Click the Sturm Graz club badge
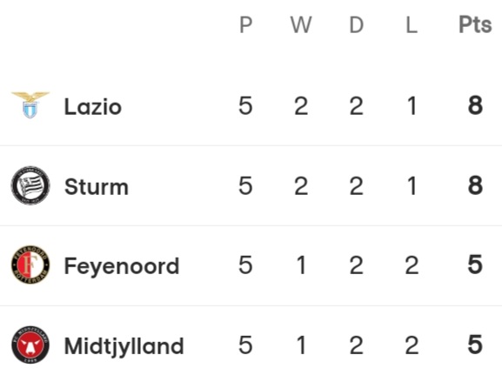The image size is (502, 382). (30, 185)
